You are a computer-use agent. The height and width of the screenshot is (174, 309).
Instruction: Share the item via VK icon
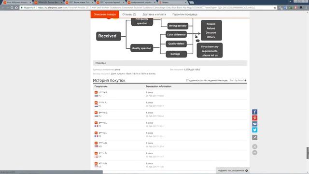pyautogui.click(x=254, y=124)
